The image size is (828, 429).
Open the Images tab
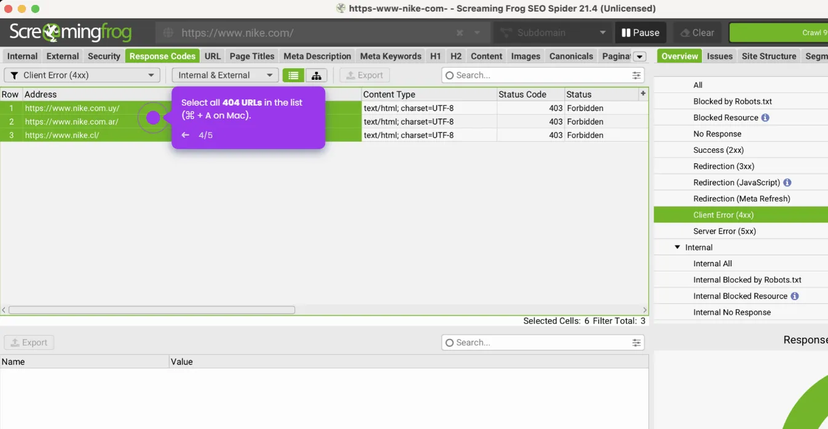(x=526, y=56)
